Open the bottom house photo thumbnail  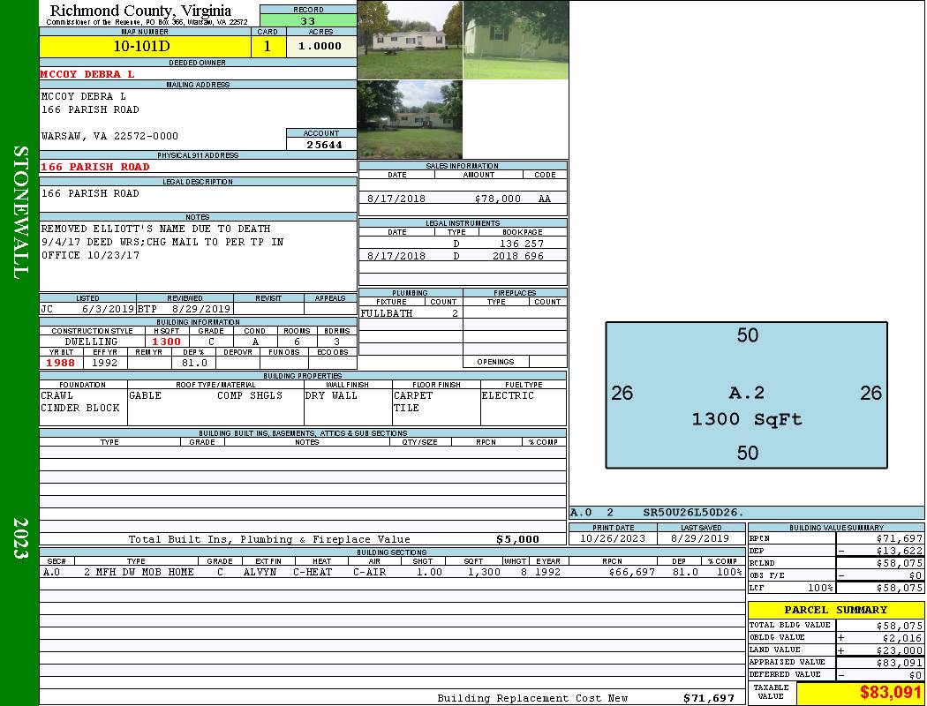[x=410, y=119]
